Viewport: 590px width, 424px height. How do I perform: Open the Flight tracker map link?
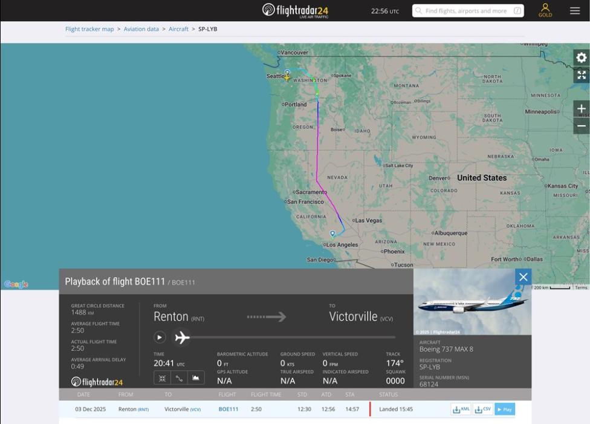pyautogui.click(x=89, y=28)
